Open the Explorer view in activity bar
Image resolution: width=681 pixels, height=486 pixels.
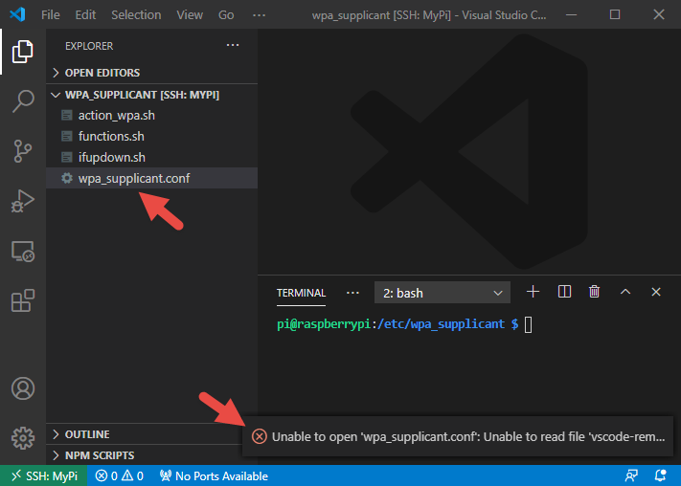[23, 52]
